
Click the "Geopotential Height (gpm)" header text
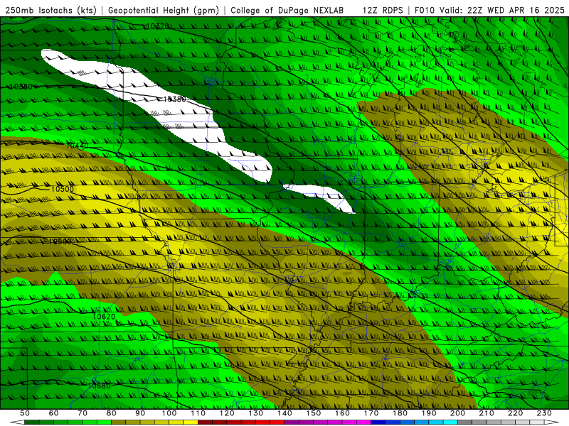click(164, 11)
